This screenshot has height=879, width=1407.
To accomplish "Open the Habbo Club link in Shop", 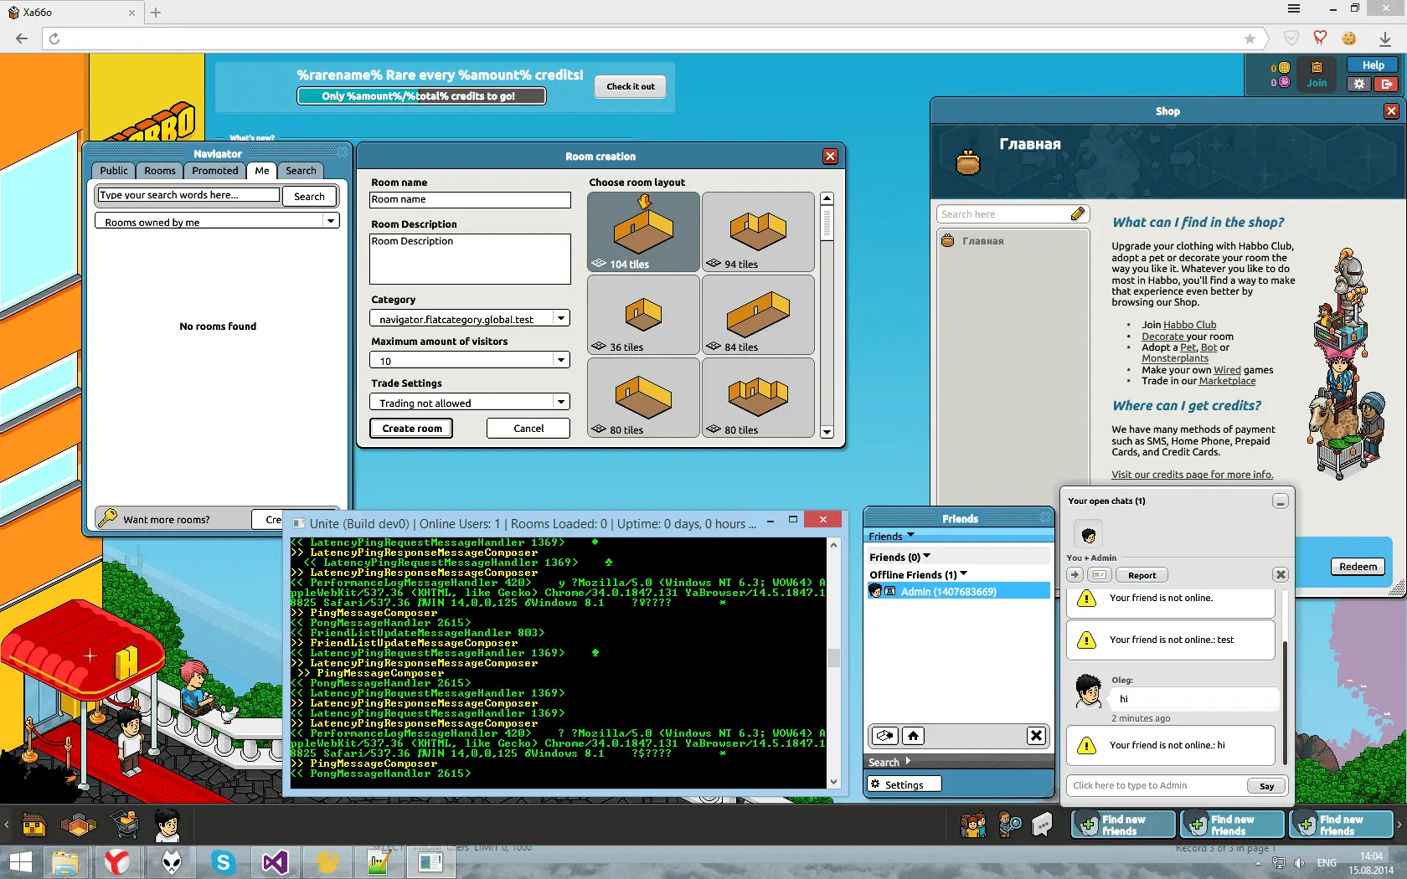I will pos(1189,325).
